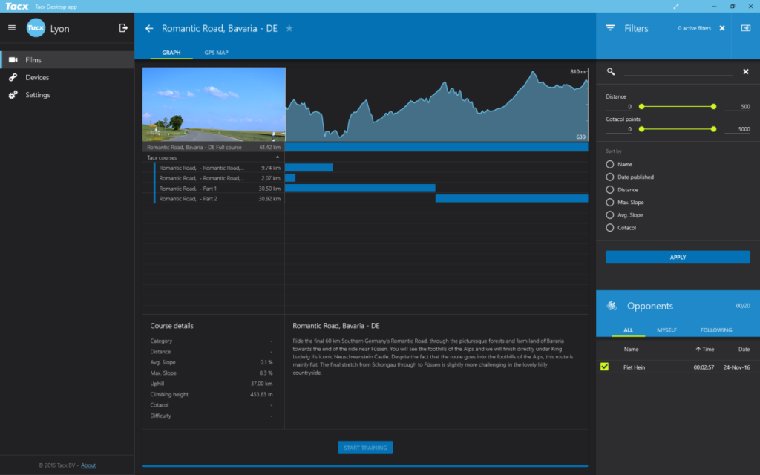Choose Avg. Slope sort option
The height and width of the screenshot is (475, 760).
pos(610,214)
